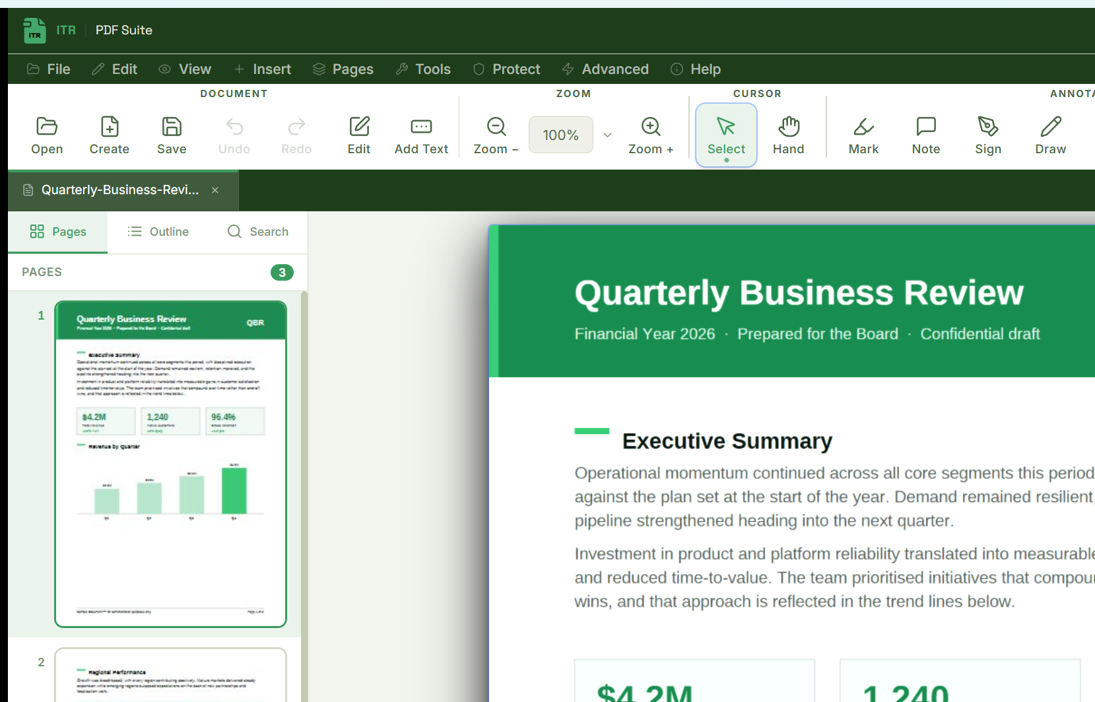Screen dimensions: 1095x702
Task: Switch to the Outline sidebar tab
Action: point(158,232)
